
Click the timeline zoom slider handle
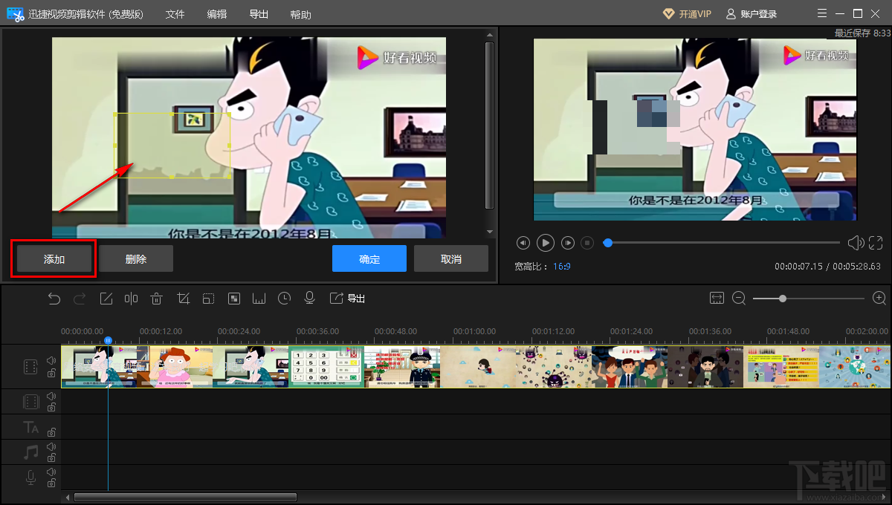(783, 299)
